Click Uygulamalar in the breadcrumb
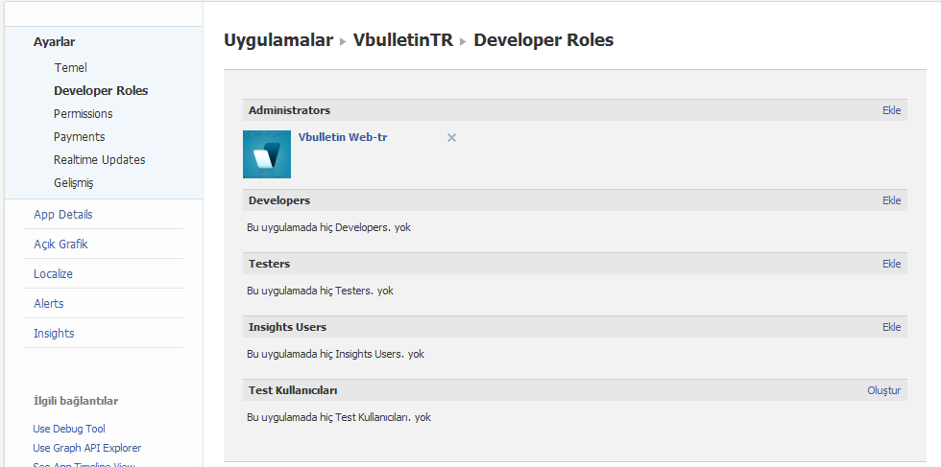 coord(278,40)
